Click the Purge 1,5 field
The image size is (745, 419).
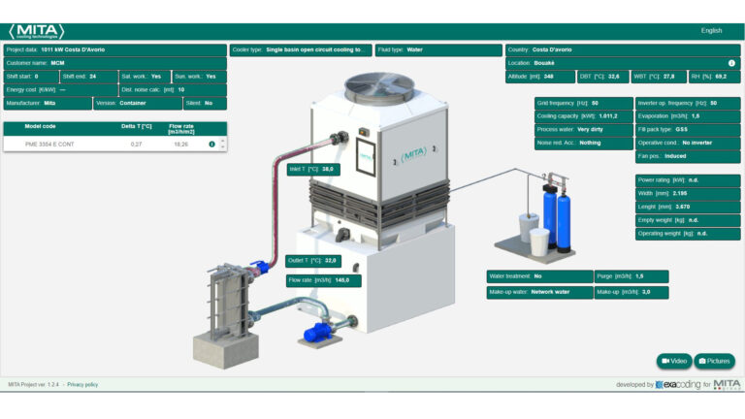[x=632, y=276]
